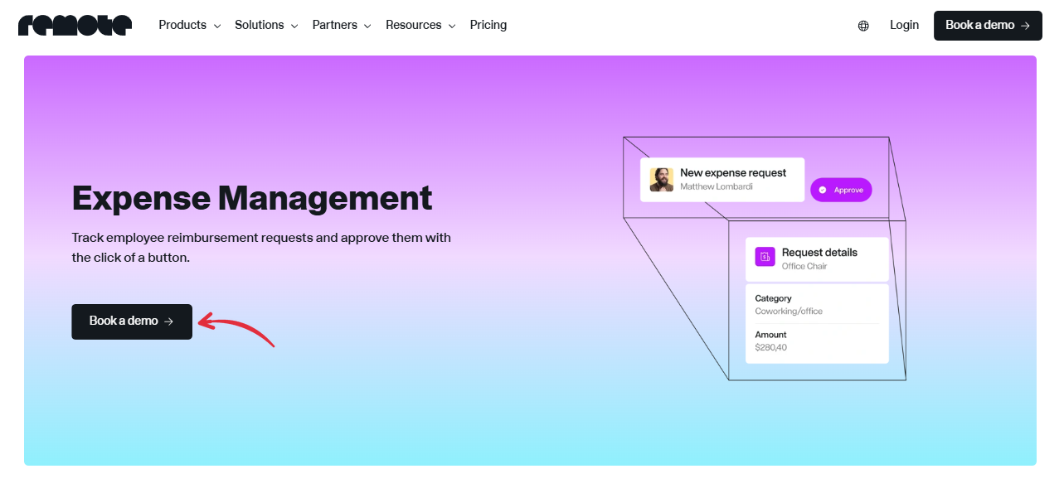The image size is (1064, 493).
Task: Open the Partners menu
Action: tap(342, 25)
